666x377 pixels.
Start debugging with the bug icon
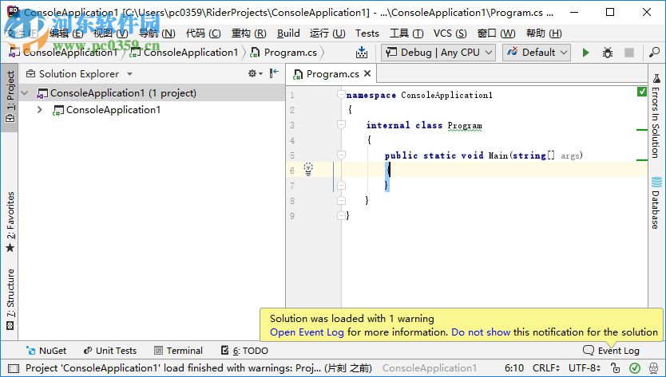(608, 53)
